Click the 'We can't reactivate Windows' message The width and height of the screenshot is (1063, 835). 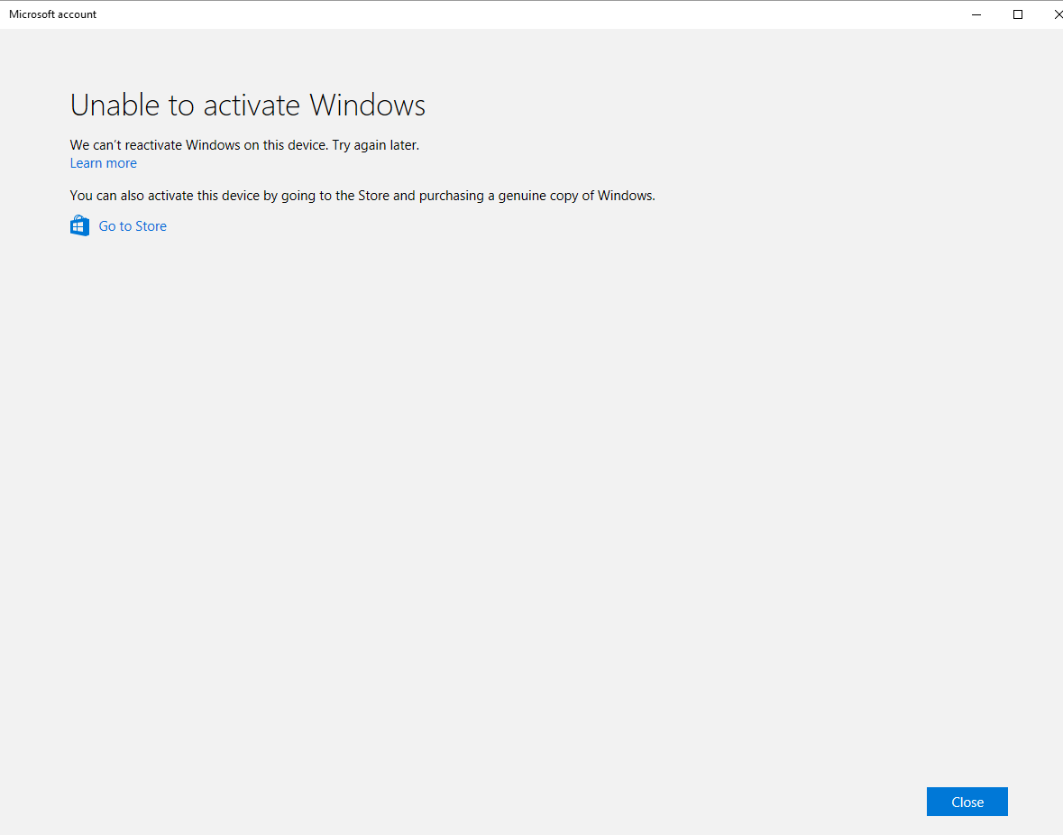point(244,145)
